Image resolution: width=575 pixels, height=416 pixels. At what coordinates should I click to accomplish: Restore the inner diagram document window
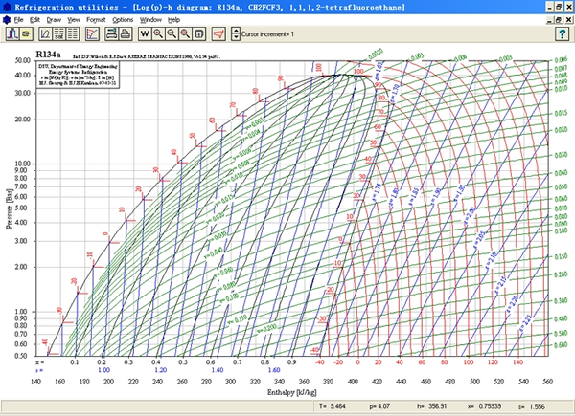559,20
